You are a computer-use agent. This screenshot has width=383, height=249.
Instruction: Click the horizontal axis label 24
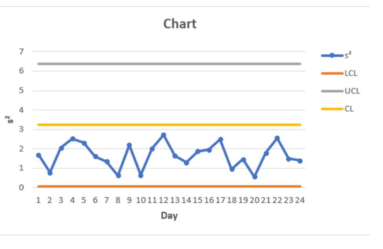tap(300, 200)
